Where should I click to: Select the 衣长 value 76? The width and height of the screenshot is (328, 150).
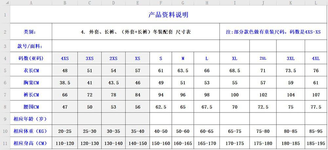[316, 70]
